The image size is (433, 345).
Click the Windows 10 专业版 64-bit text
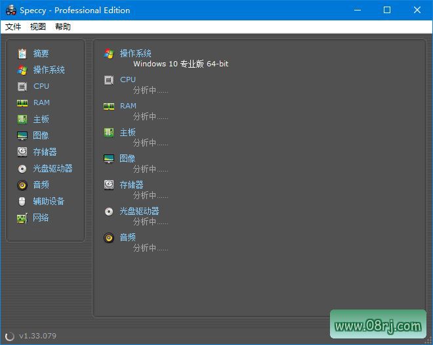(x=181, y=64)
